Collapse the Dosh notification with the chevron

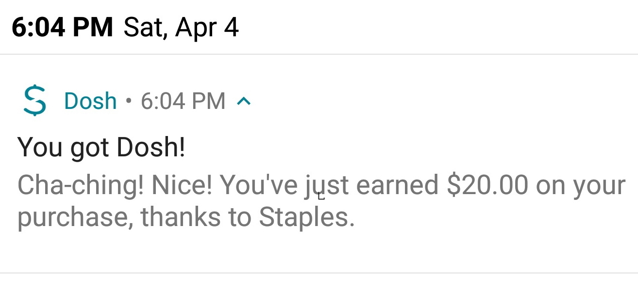pos(244,101)
